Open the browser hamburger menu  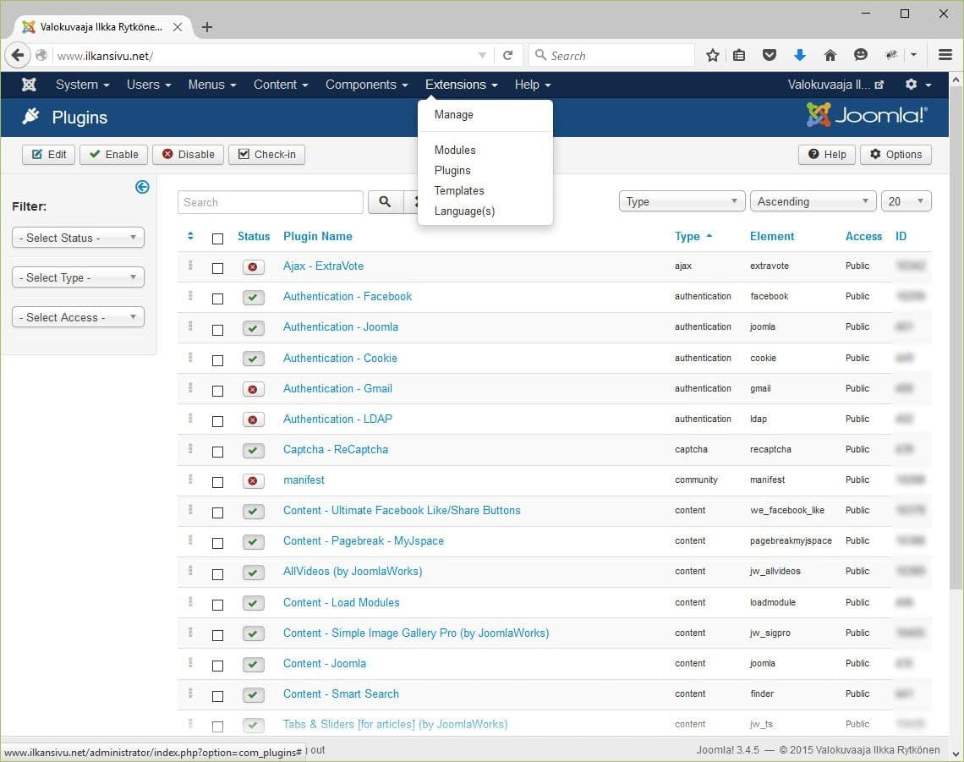tap(945, 55)
